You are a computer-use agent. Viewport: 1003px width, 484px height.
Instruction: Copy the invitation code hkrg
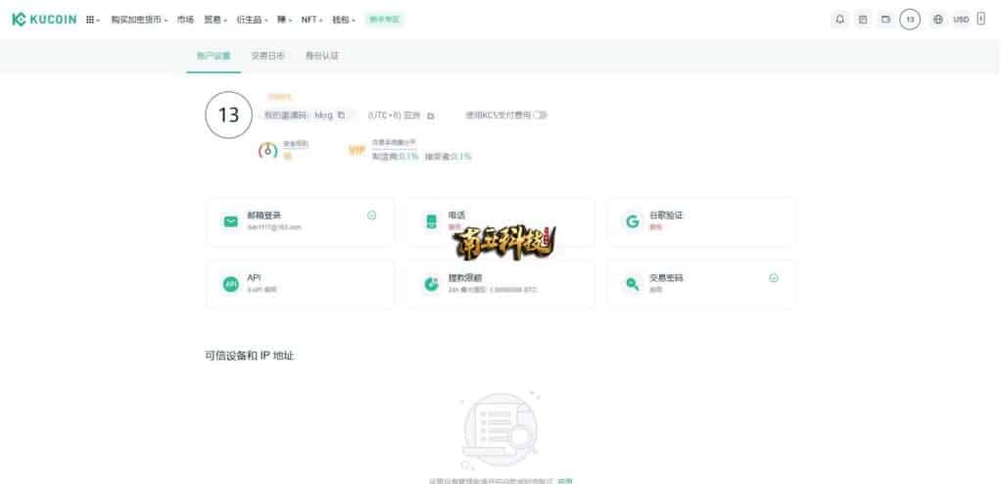pos(341,115)
